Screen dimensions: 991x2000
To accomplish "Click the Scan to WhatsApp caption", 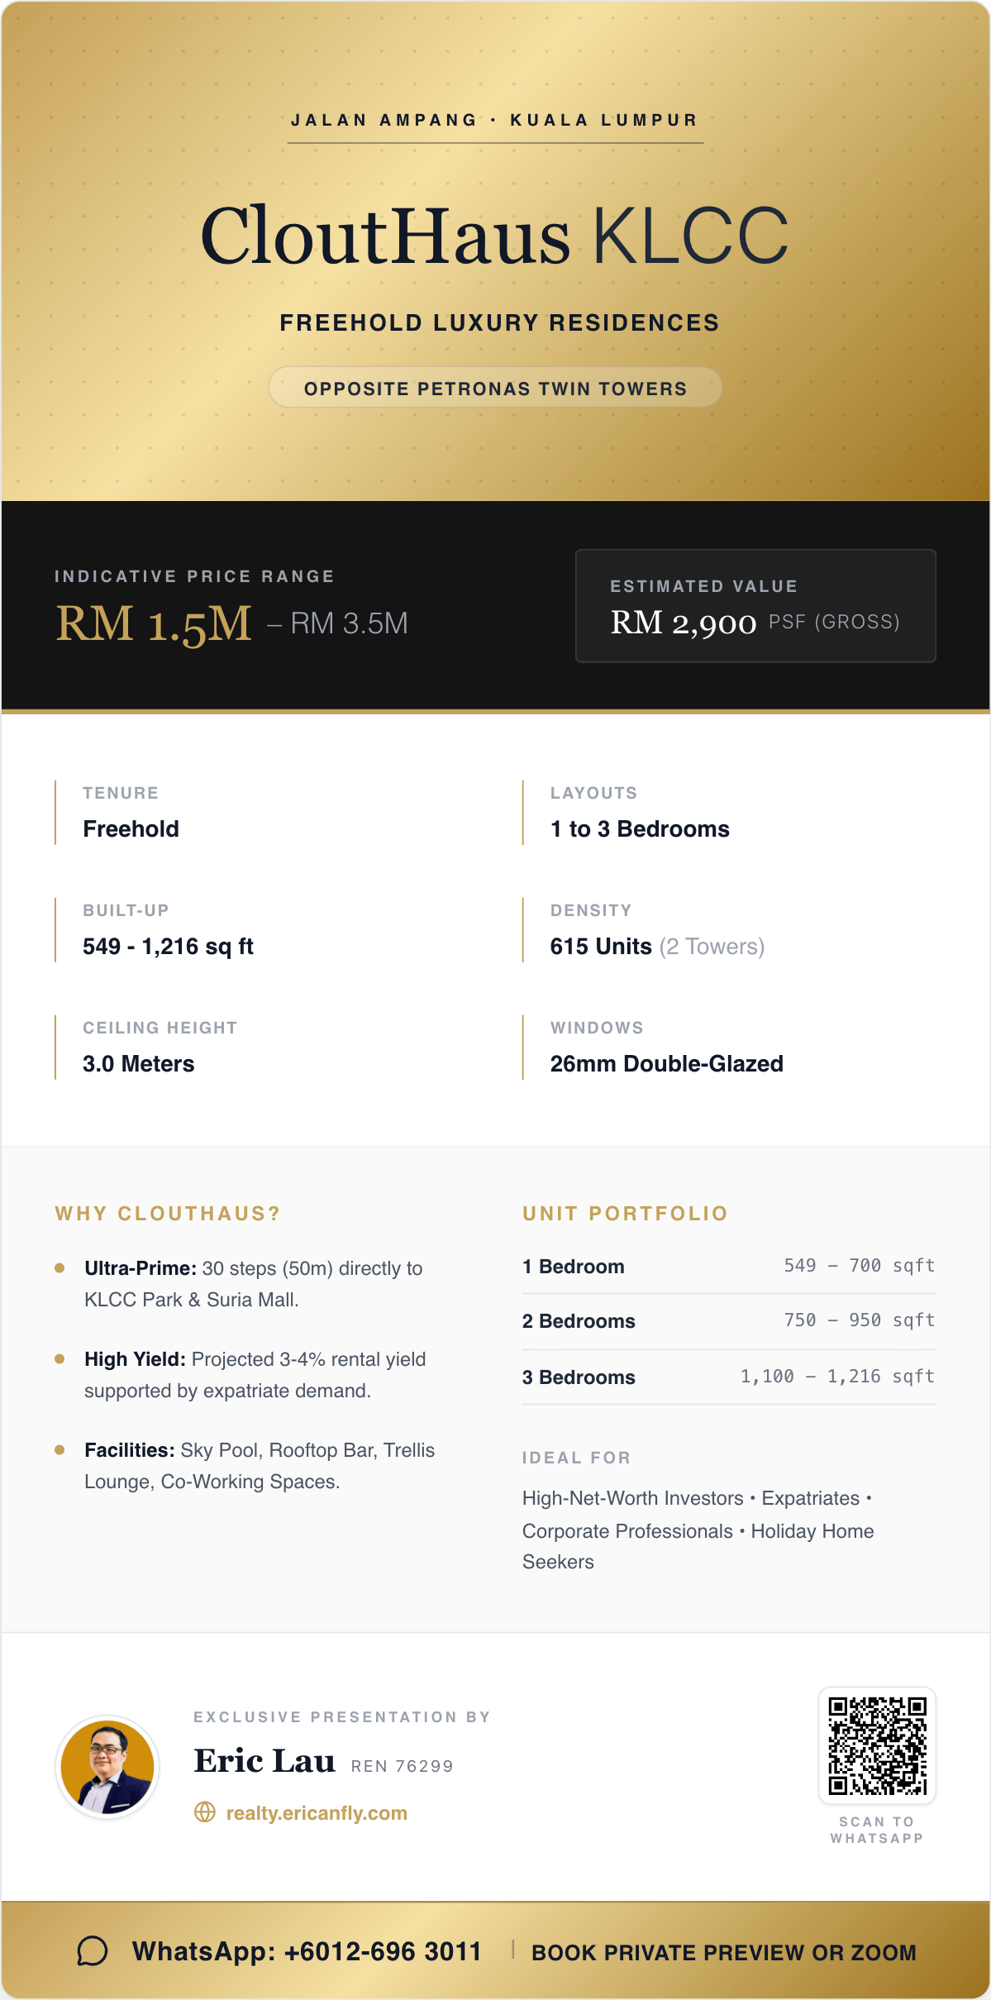I will 877,1830.
